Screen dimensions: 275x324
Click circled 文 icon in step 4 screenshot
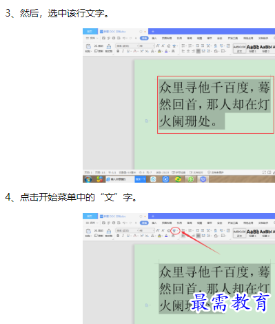(174, 231)
